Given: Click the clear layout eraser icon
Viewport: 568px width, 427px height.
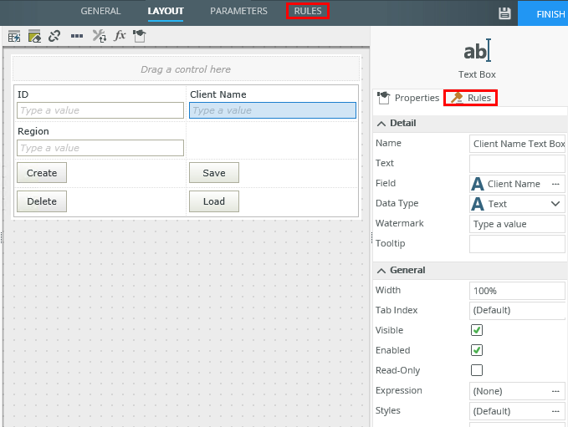Looking at the screenshot, I should click(34, 36).
